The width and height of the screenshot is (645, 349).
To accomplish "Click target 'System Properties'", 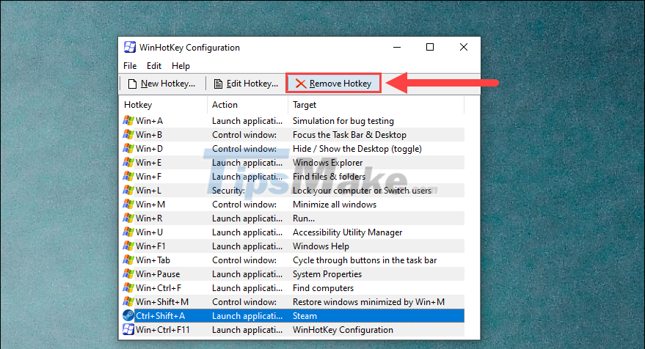I will [327, 274].
